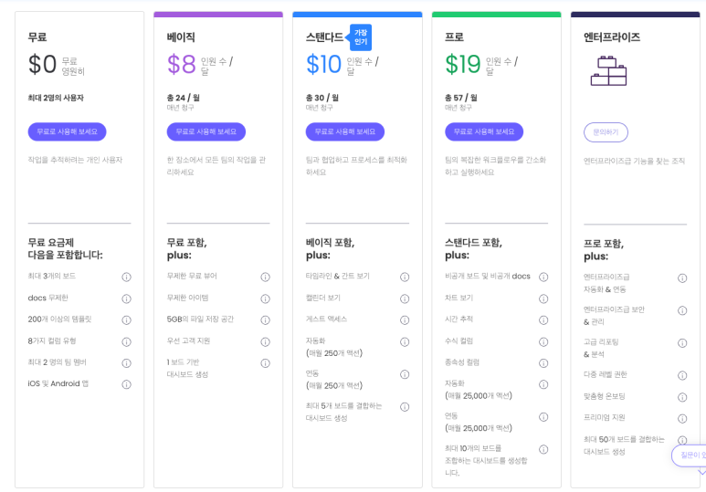Show info for 5GB의 파일 저장 공간

(265, 319)
